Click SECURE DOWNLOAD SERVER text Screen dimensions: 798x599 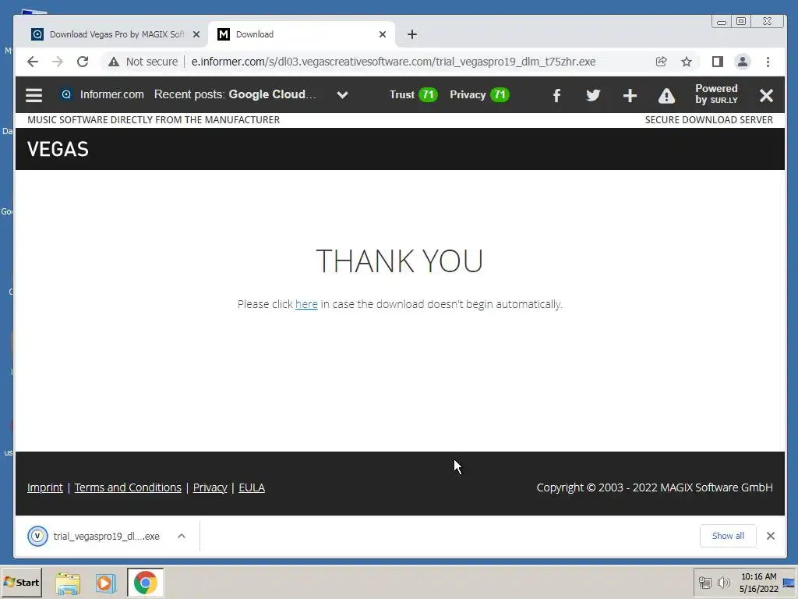tap(709, 119)
